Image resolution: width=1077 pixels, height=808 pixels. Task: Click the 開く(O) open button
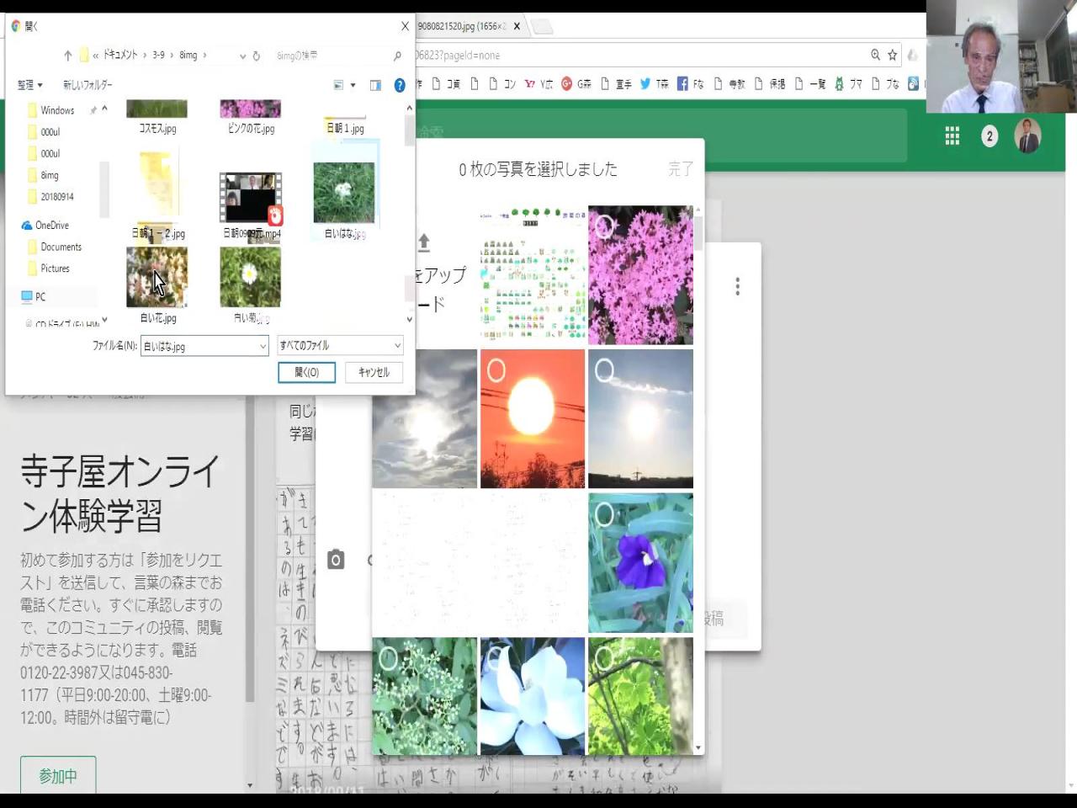(x=307, y=372)
